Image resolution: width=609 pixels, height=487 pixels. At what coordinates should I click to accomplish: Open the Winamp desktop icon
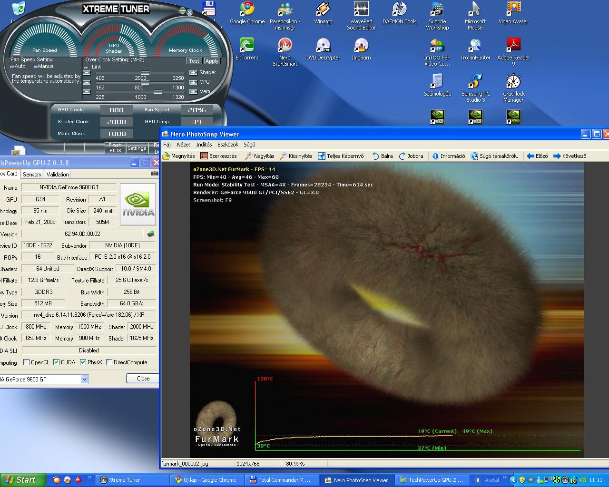tap(323, 13)
